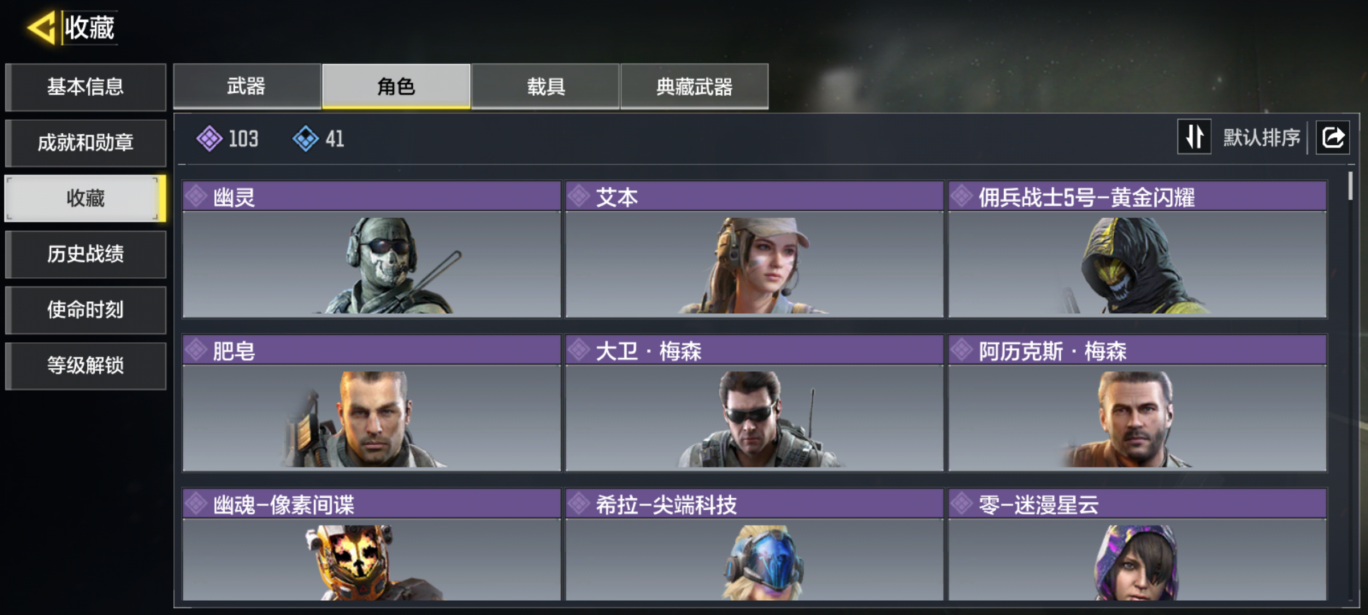Switch to the 武器 tab
Viewport: 1368px width, 615px height.
click(247, 86)
